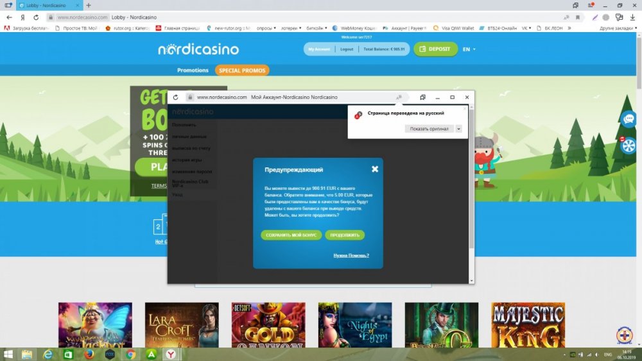
Task: Click the translate icon in popup address bar
Action: pyautogui.click(x=399, y=97)
